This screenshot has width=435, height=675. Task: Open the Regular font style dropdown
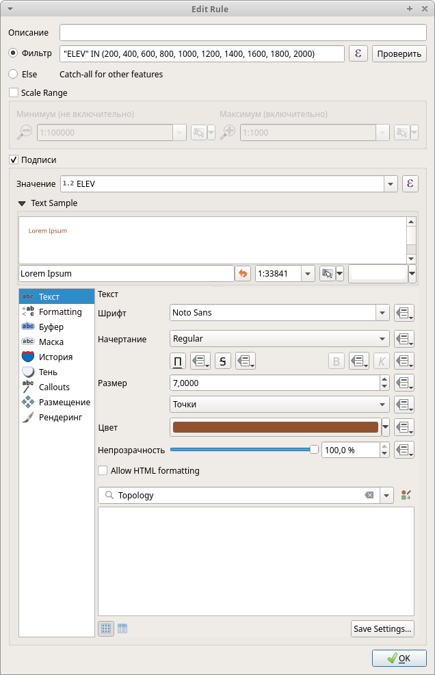pos(382,339)
